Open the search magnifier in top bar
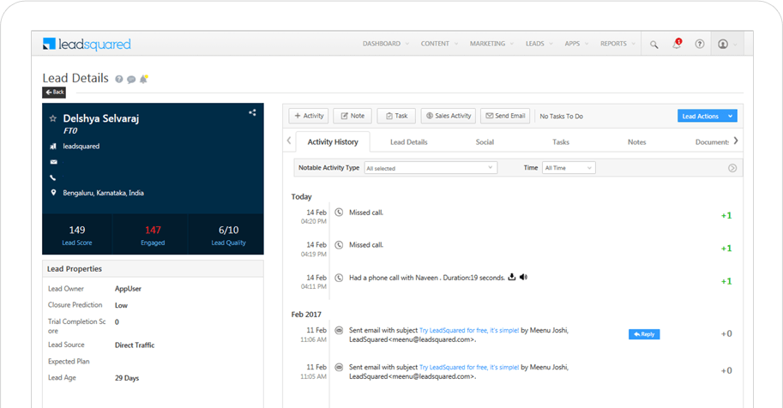Screen dimensions: 783x408 pyautogui.click(x=654, y=44)
